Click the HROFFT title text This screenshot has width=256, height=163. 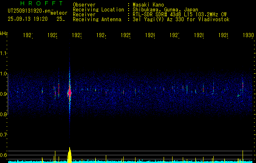pyautogui.click(x=42, y=3)
